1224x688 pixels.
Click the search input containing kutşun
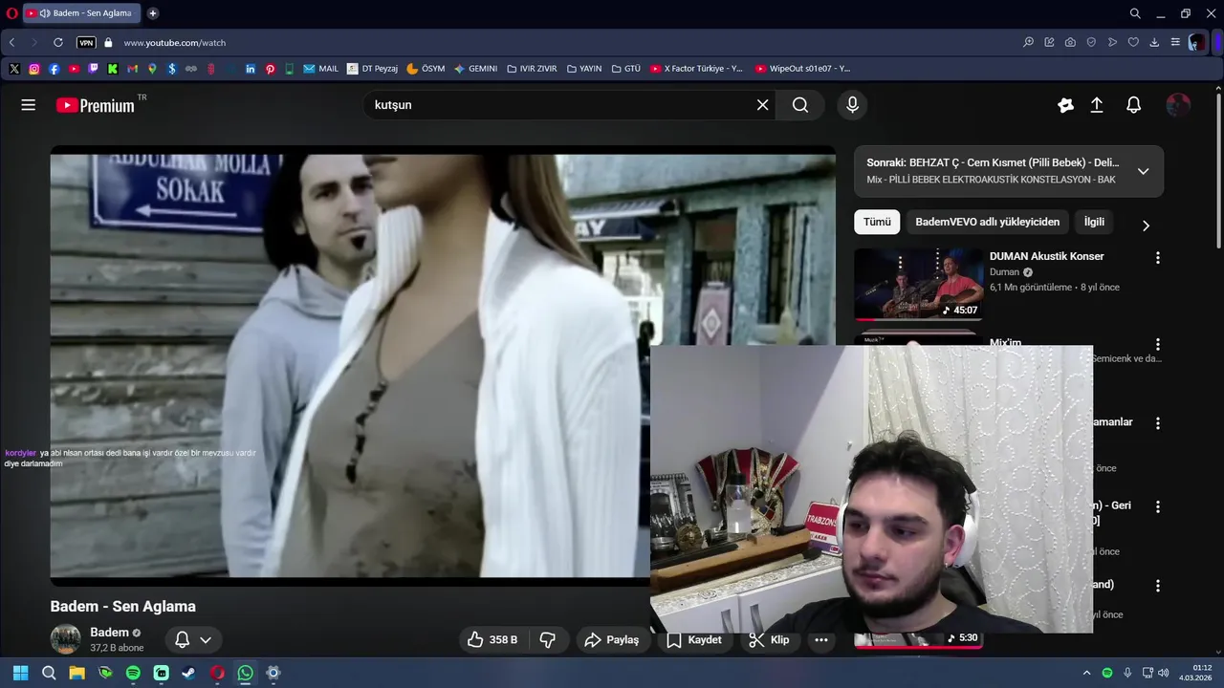click(x=559, y=105)
